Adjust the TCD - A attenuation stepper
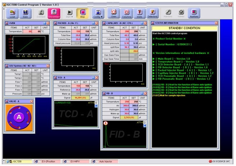236x166 pixels. pyautogui.click(x=96, y=103)
